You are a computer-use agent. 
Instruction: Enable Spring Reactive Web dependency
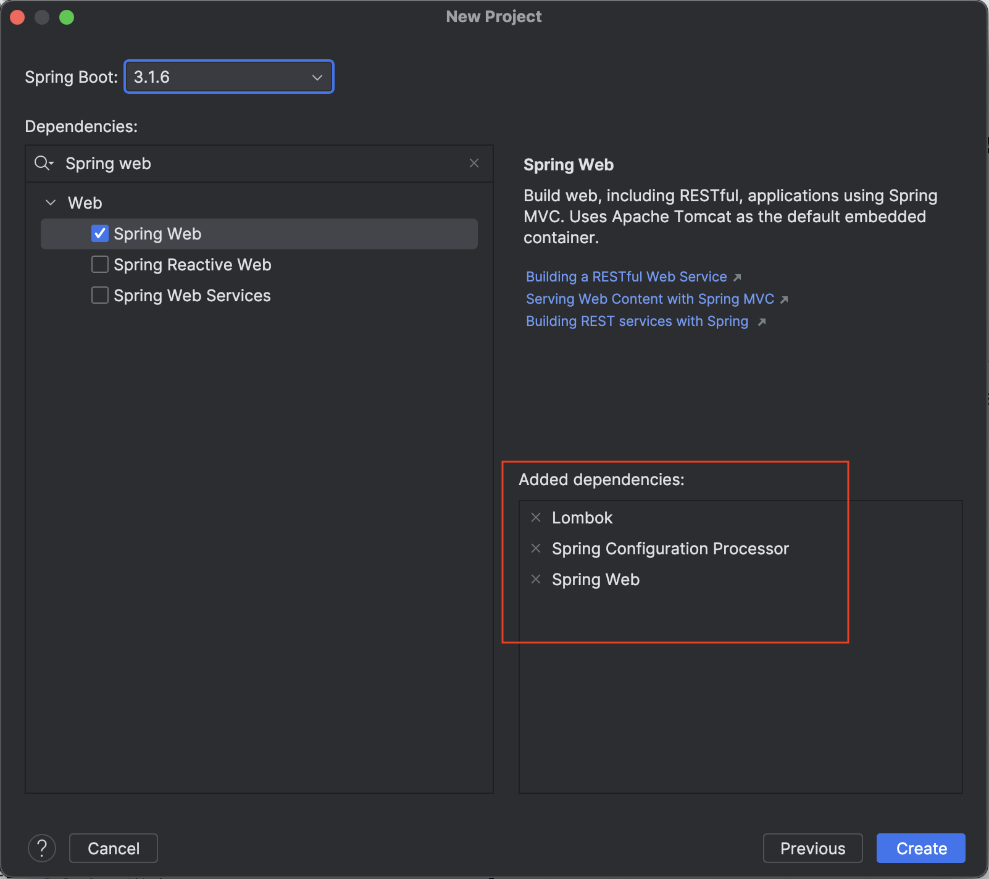point(99,264)
